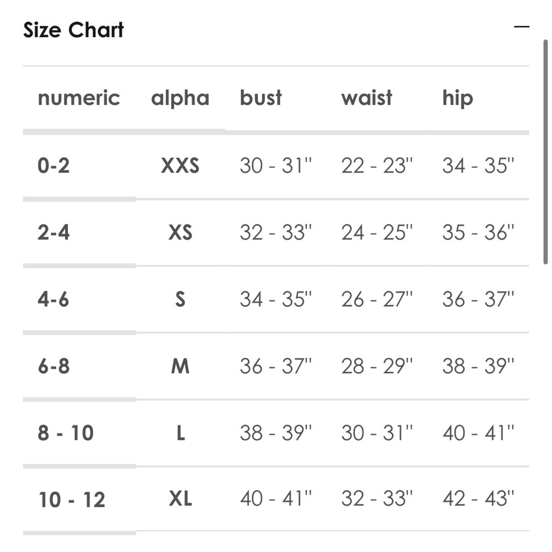Image resolution: width=552 pixels, height=552 pixels.
Task: Click the bust column header
Action: coord(261,98)
